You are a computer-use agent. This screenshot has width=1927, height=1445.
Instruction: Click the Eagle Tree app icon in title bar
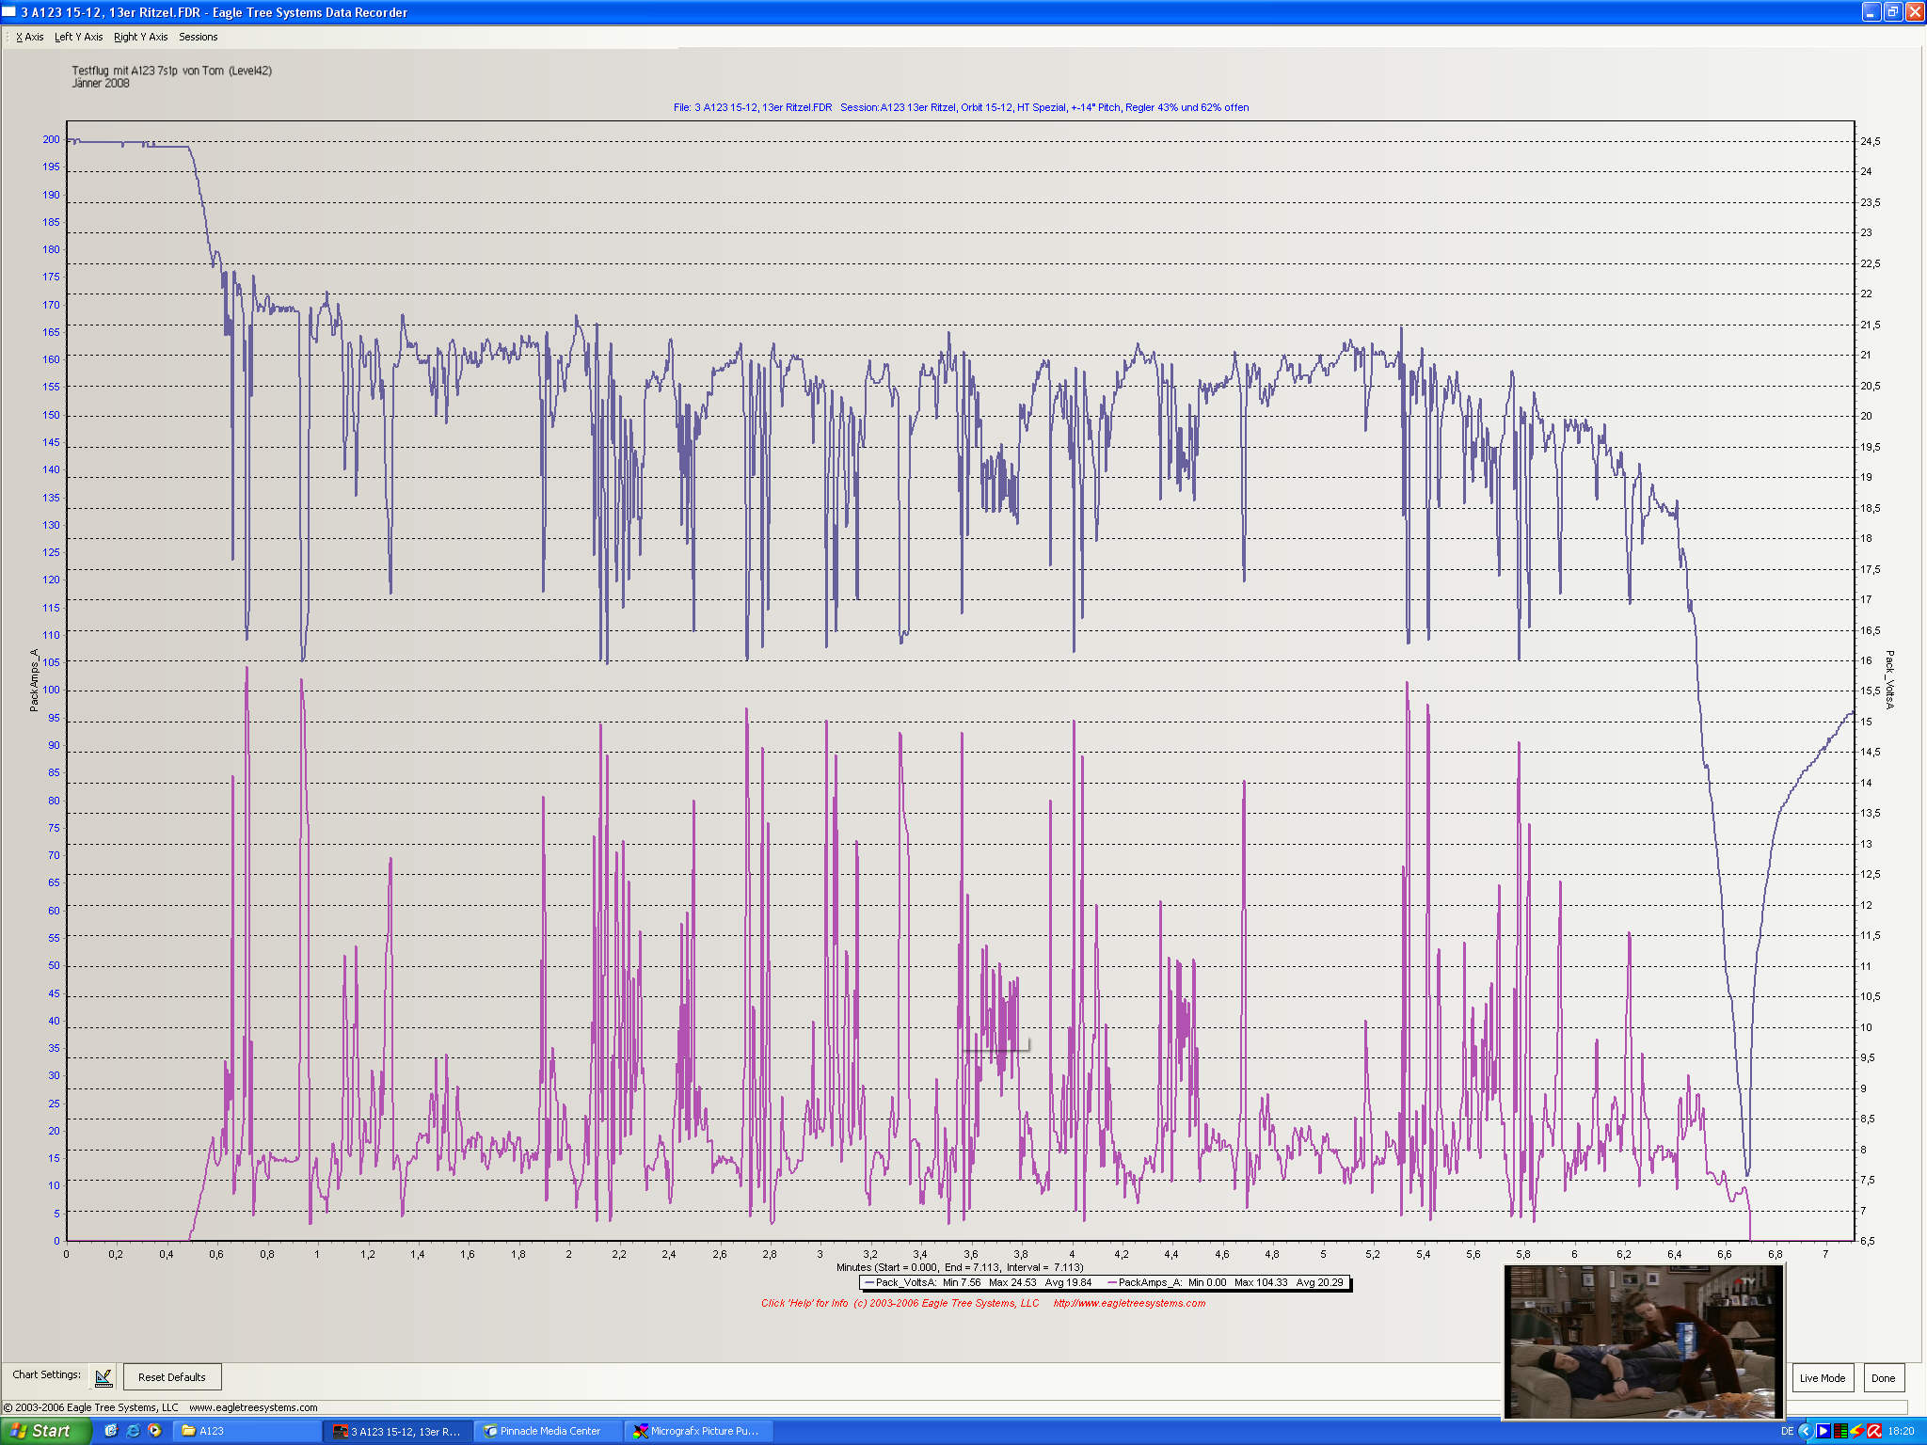(9, 11)
